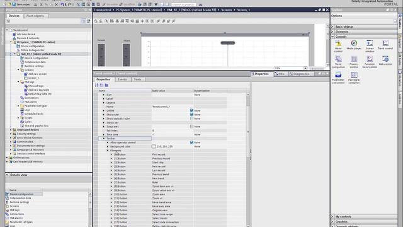Open Runtime settings under HMI_RT_1
The image size is (403, 227).
34,66
